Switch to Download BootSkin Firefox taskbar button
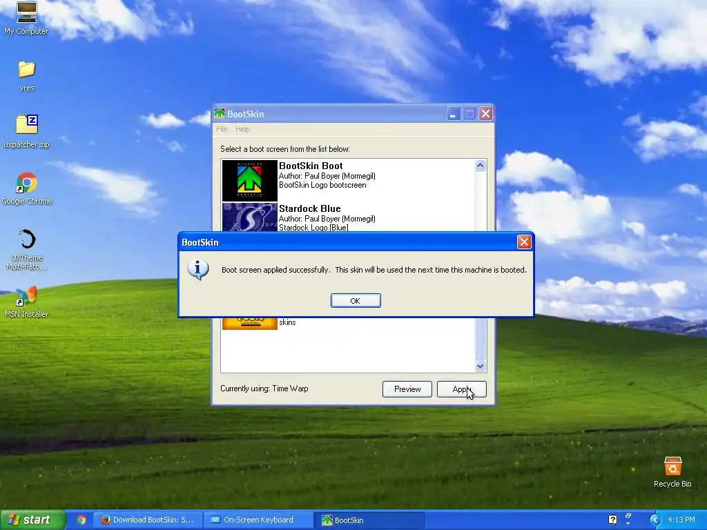Screen dimensions: 707x530 coord(148,520)
